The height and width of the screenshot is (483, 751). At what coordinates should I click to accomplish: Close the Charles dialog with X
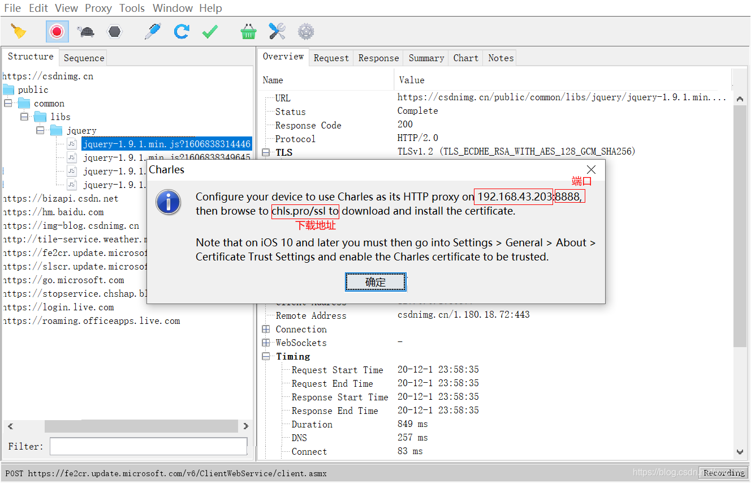(591, 169)
